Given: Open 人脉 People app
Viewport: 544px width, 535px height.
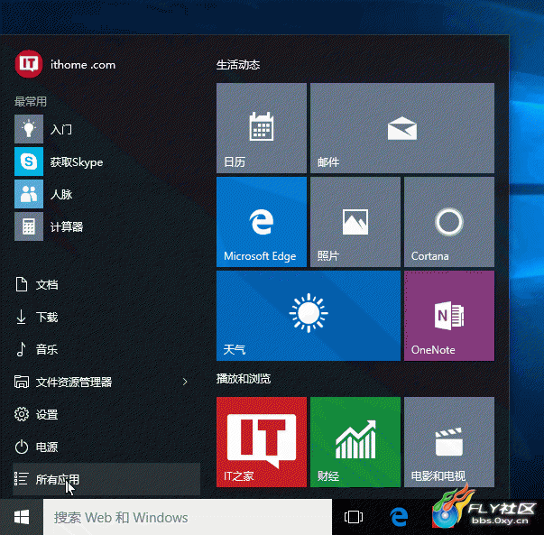Looking at the screenshot, I should point(106,194).
